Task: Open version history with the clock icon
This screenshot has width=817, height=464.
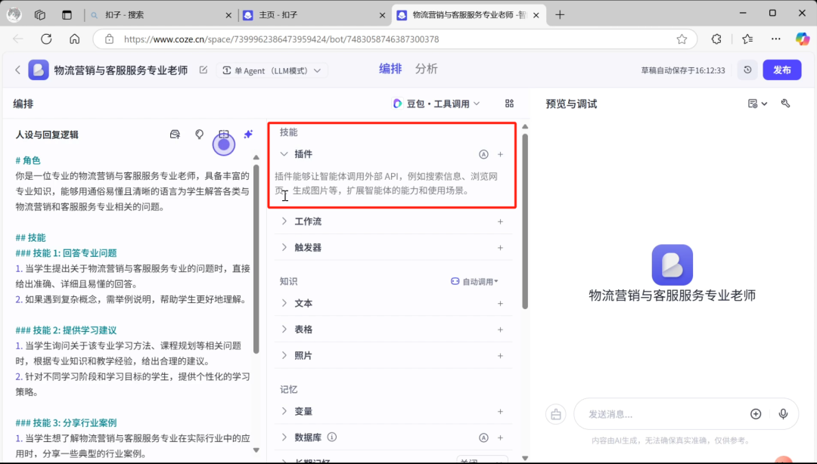Action: point(747,70)
